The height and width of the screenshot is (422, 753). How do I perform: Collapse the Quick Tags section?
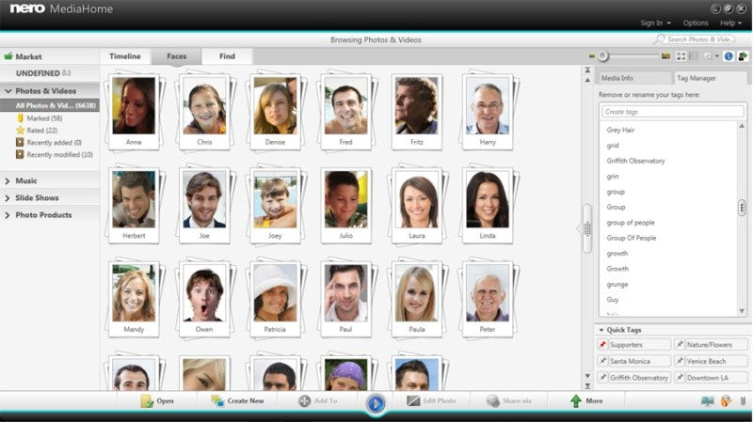point(601,330)
